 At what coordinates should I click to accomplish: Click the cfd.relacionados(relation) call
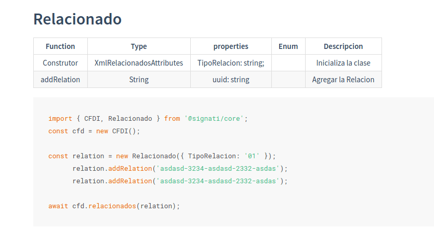pyautogui.click(x=126, y=206)
